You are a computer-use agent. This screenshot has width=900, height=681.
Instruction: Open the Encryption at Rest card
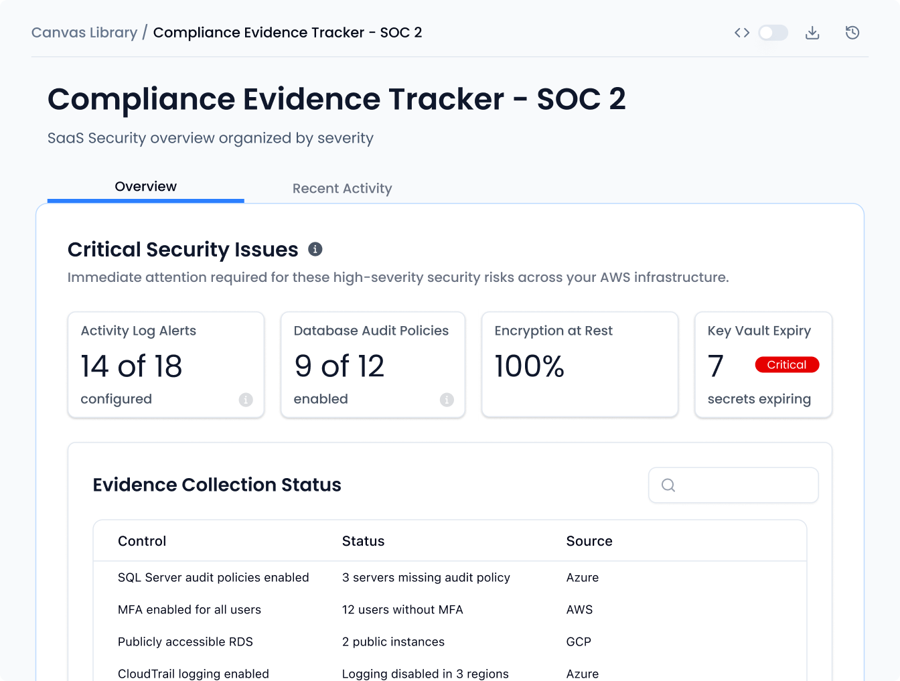579,365
